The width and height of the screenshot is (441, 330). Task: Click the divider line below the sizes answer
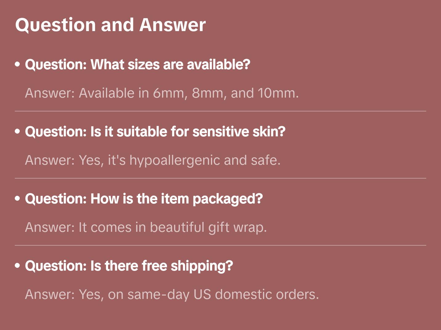click(220, 111)
